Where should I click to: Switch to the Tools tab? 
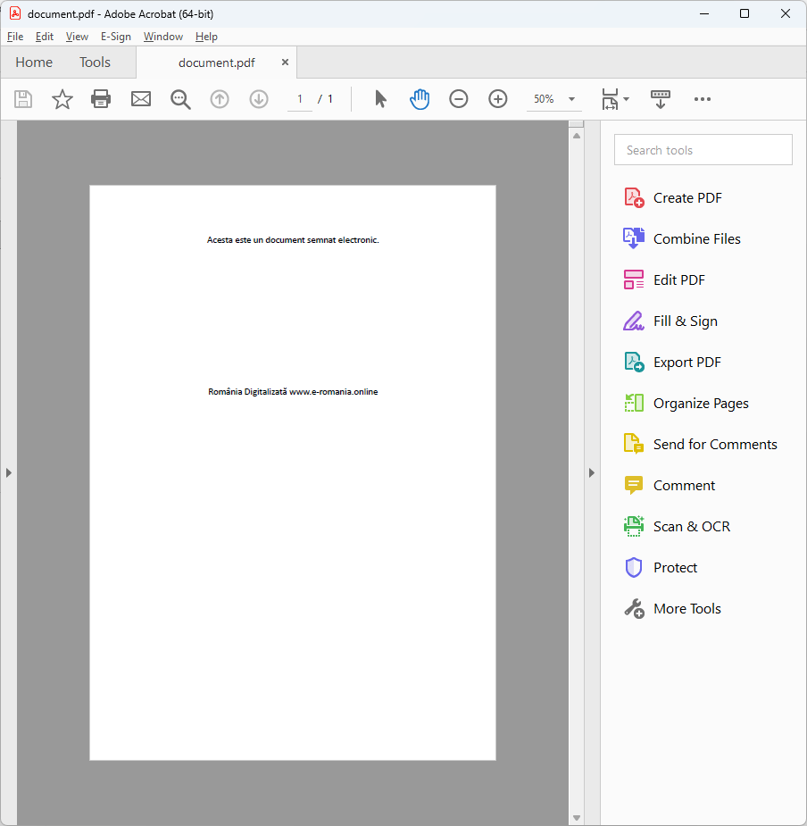point(95,63)
